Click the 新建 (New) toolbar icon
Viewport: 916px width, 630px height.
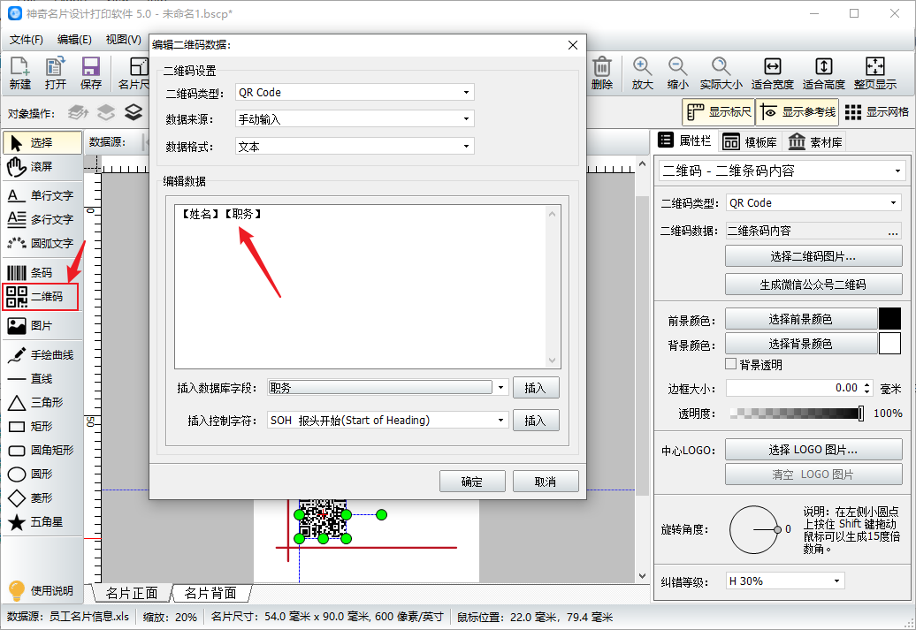(x=19, y=73)
